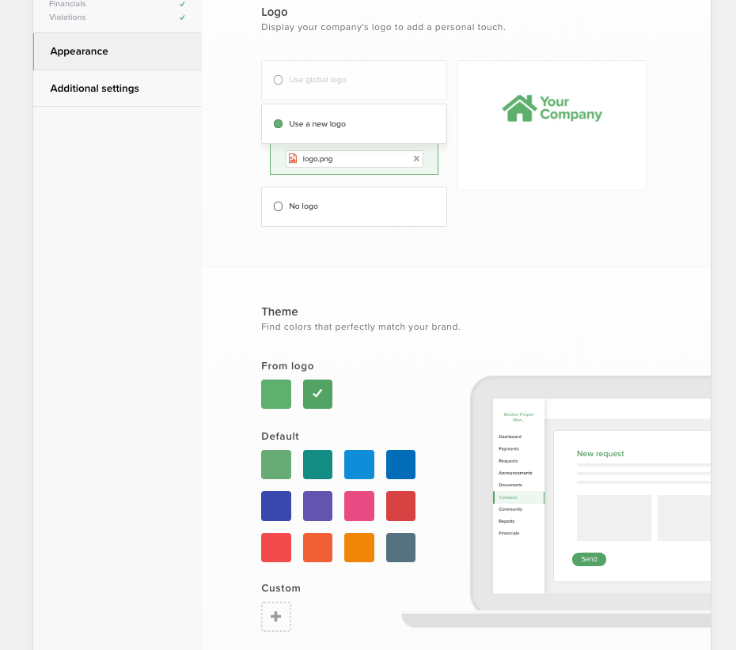736x650 pixels.
Task: Add a custom color with plus icon
Action: pos(276,617)
